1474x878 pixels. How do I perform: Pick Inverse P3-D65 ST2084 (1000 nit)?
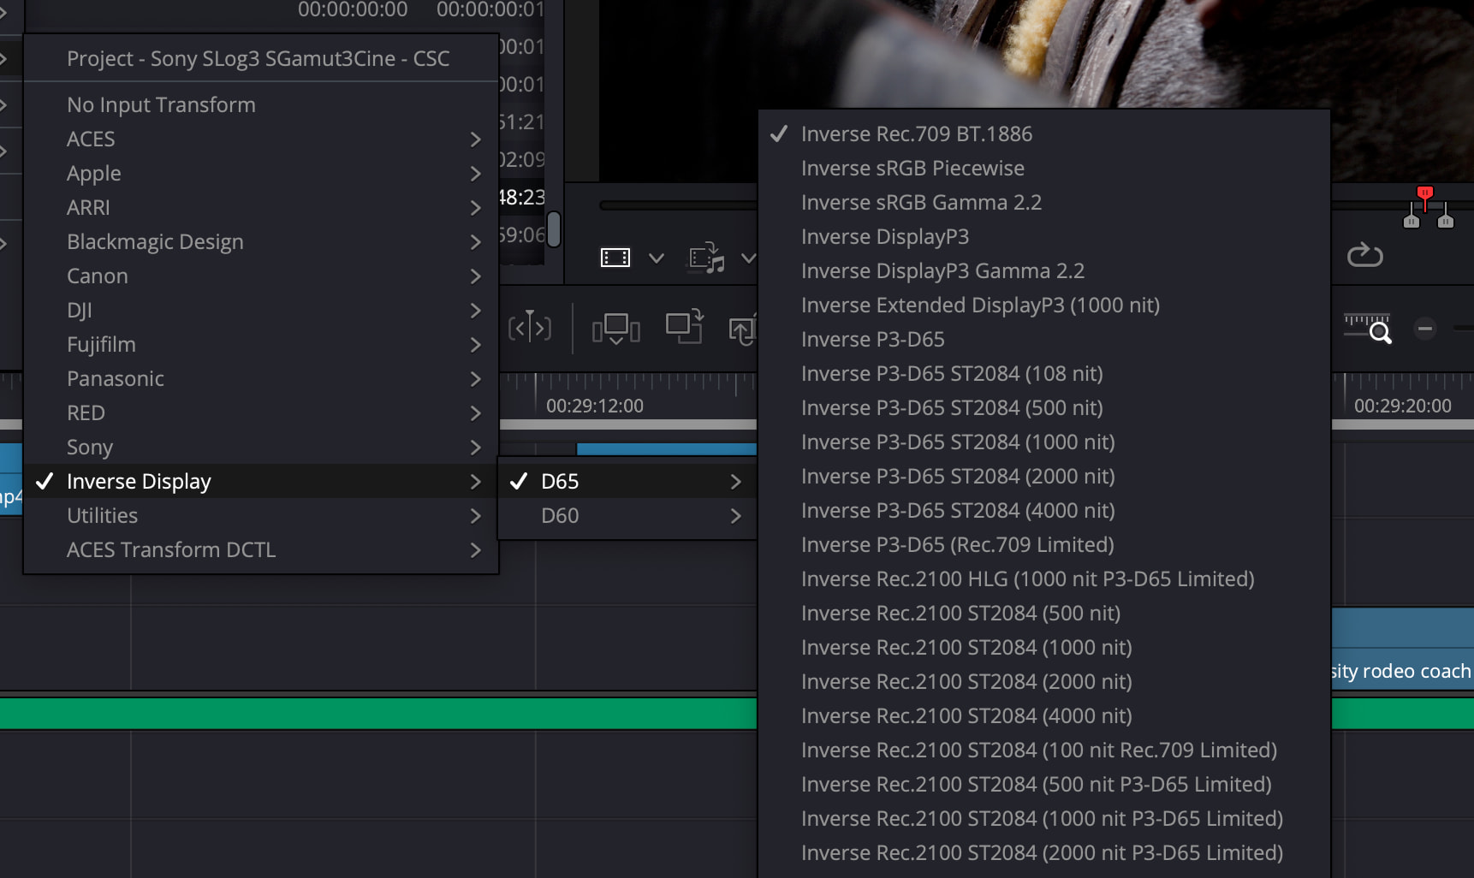[957, 442]
